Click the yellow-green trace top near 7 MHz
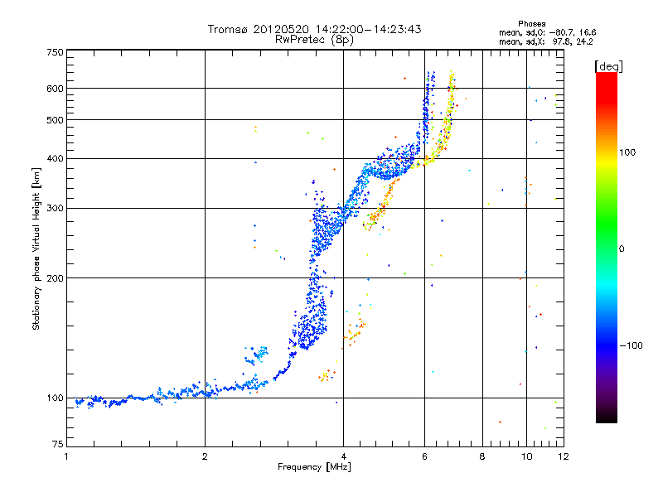Screen dimensions: 663x497 tap(451, 80)
